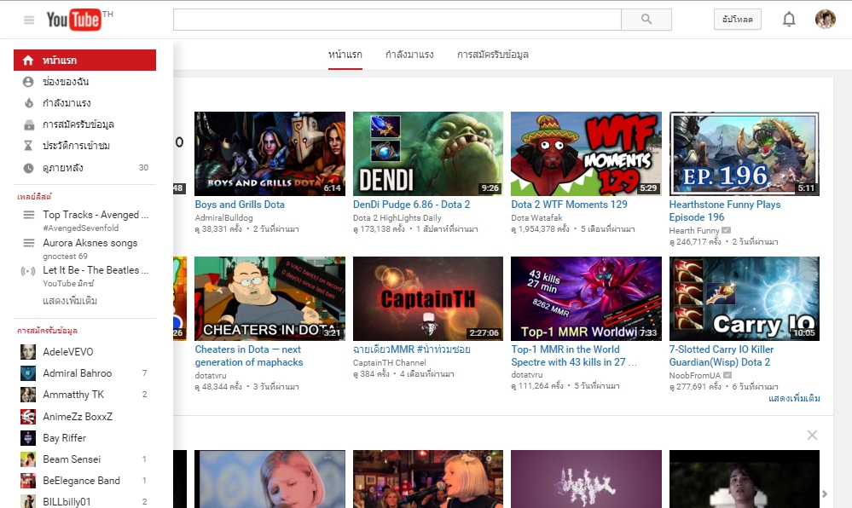Play DenDi Pudge video thumbnail
This screenshot has height=508, width=852.
pyautogui.click(x=428, y=153)
